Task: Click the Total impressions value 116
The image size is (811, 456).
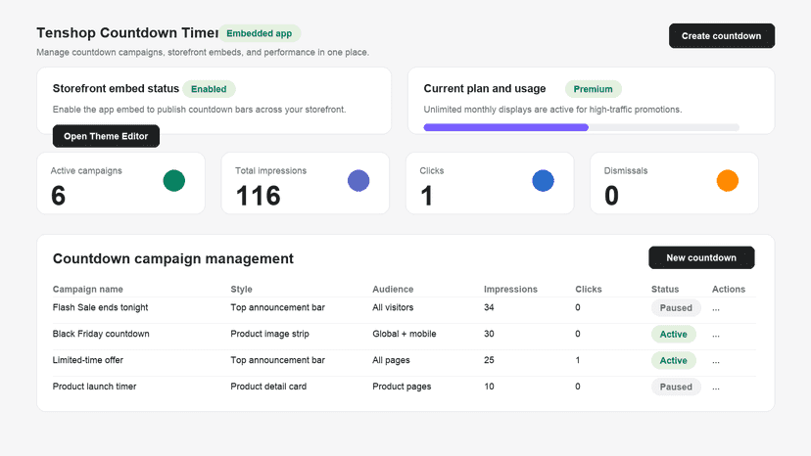Action: click(259, 196)
